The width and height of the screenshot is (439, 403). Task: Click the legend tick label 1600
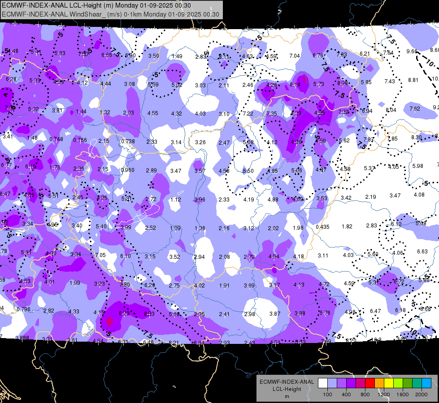(x=403, y=394)
